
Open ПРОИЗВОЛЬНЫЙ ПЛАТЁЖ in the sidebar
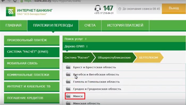point(32,40)
